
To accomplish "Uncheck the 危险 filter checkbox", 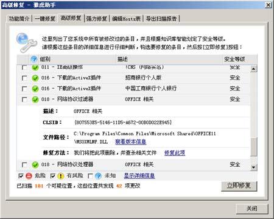I will pyautogui.click(x=21, y=176).
